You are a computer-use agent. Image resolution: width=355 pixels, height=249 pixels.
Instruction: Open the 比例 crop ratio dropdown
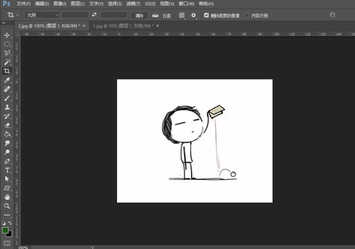[43, 15]
